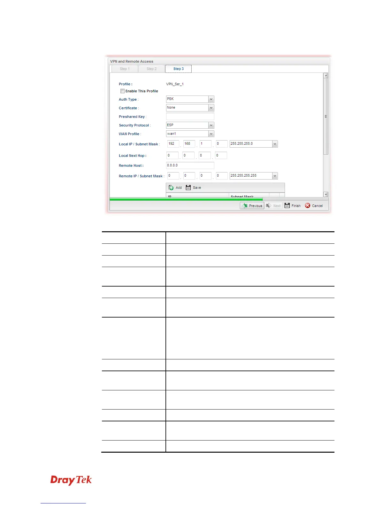Click the greyed Next button
This screenshot has width=391, height=506.
pyautogui.click(x=273, y=206)
